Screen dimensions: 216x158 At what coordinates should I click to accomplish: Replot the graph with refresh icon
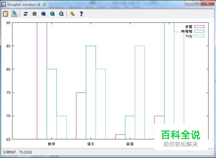26,14
